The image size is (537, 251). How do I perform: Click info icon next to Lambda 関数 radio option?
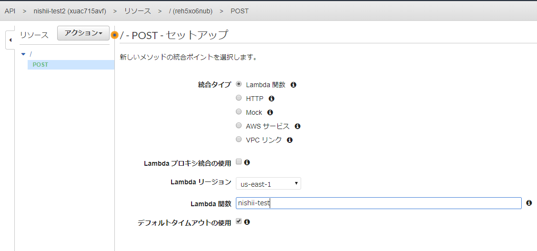294,85
